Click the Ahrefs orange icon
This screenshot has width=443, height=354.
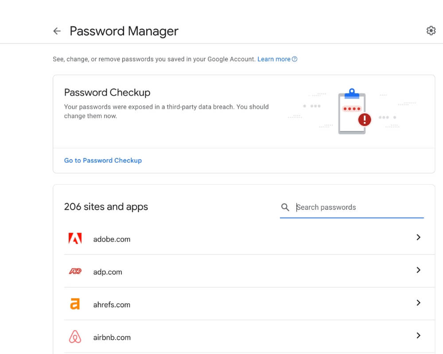[x=74, y=304]
